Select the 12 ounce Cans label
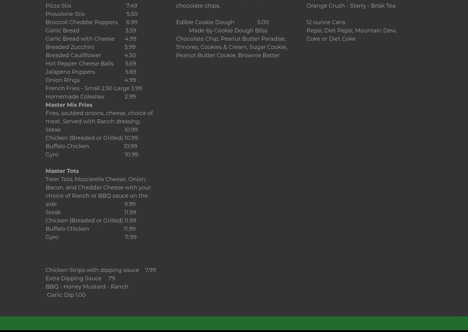468x332 pixels. [326, 22]
